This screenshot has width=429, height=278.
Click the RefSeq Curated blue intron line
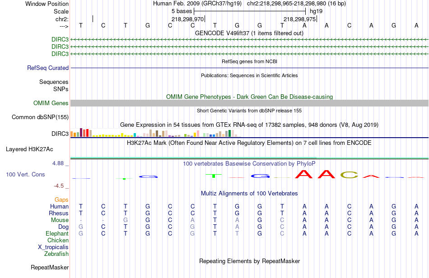(249, 68)
